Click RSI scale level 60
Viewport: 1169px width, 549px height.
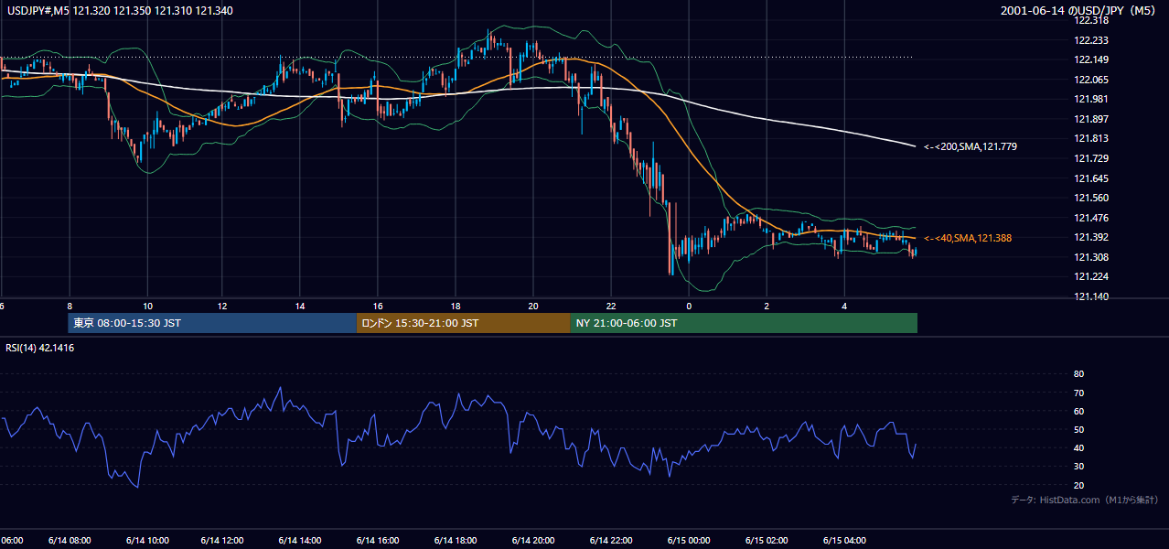point(1078,411)
